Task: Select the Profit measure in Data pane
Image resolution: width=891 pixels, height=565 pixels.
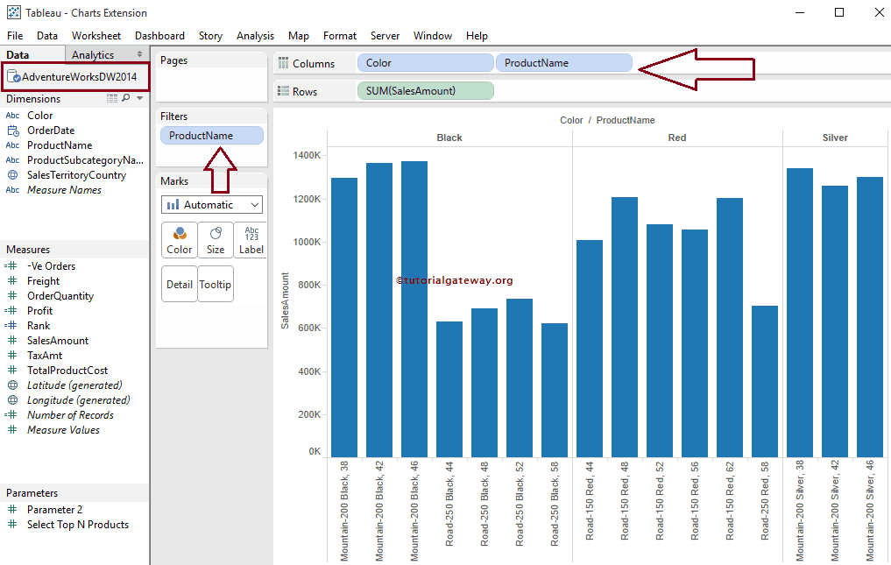Action: tap(39, 311)
